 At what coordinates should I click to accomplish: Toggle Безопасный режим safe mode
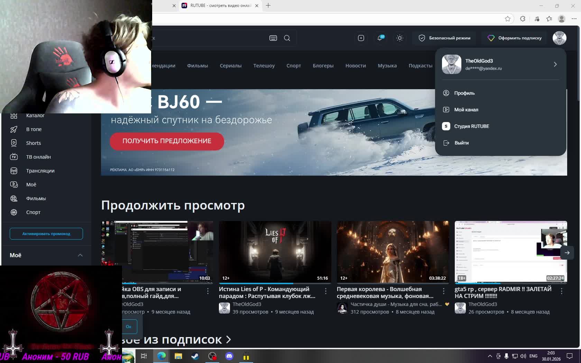point(444,38)
